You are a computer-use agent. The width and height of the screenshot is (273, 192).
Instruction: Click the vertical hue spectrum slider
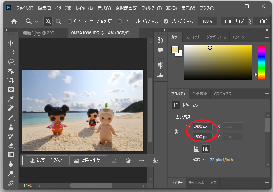[262, 62]
